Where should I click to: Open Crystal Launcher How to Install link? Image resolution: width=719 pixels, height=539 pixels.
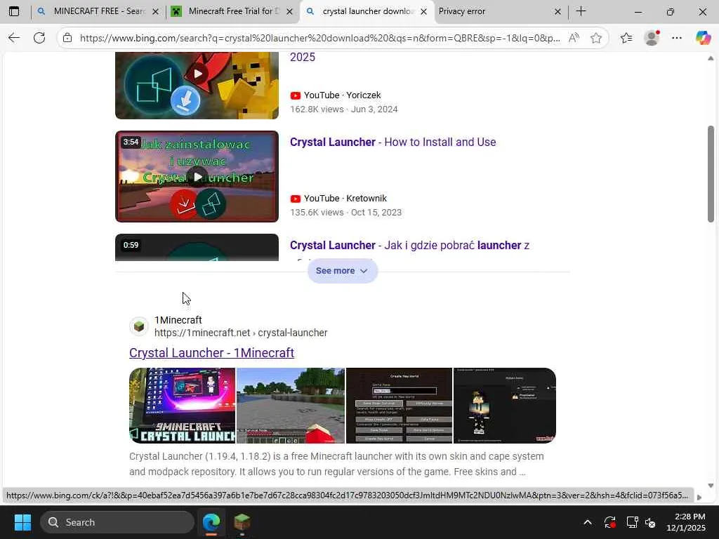point(393,142)
